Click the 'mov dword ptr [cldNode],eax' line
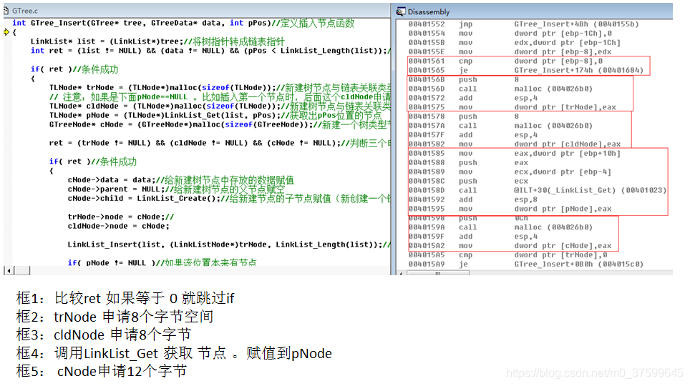The width and height of the screenshot is (690, 386). [x=515, y=144]
